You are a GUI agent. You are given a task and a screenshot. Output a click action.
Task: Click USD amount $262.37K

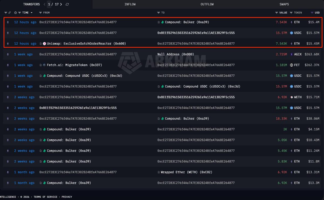point(312,65)
